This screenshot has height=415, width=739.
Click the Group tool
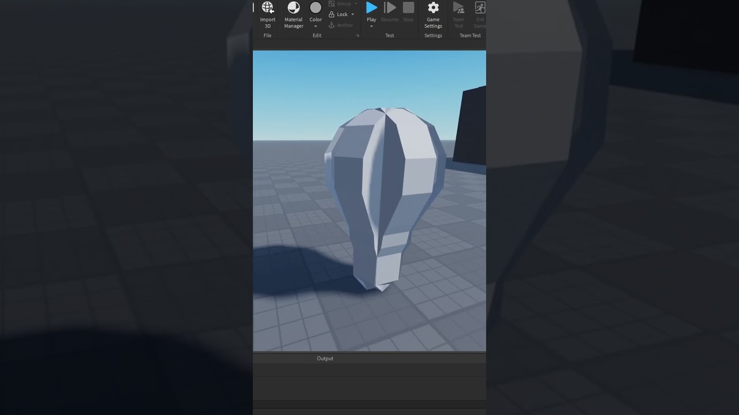pos(340,4)
